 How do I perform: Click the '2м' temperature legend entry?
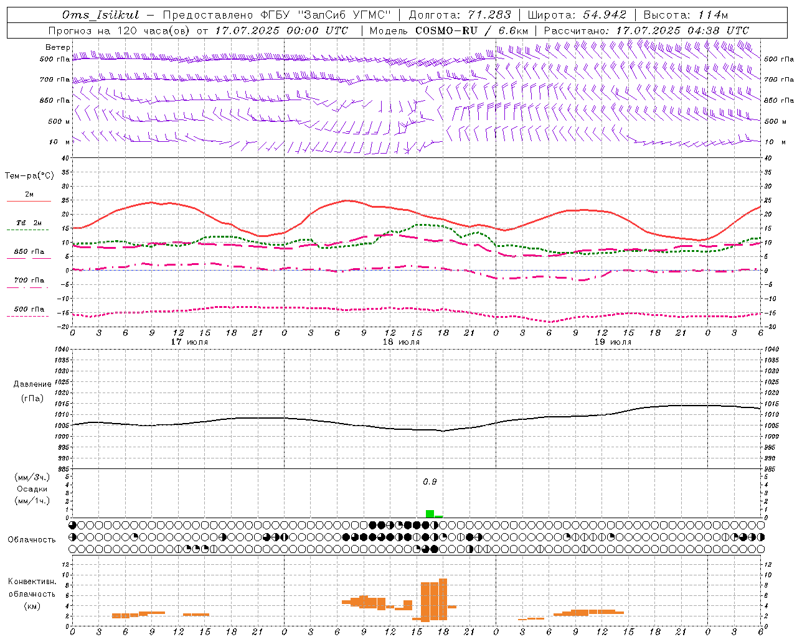tap(29, 194)
